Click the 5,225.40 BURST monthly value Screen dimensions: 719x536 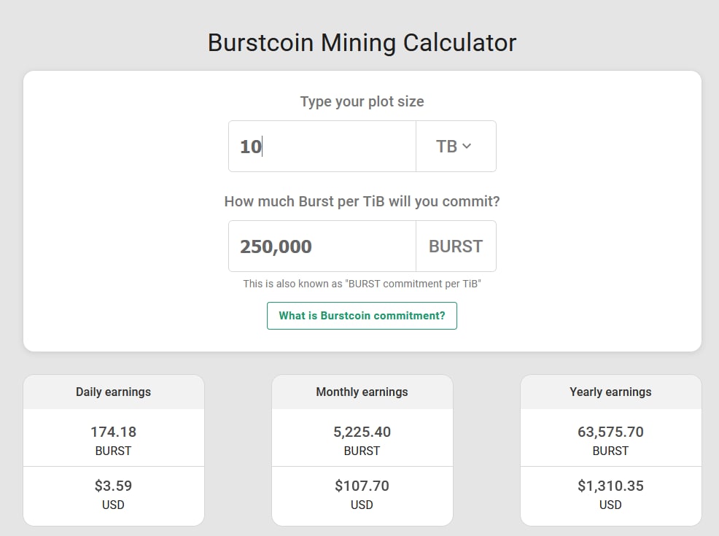362,432
